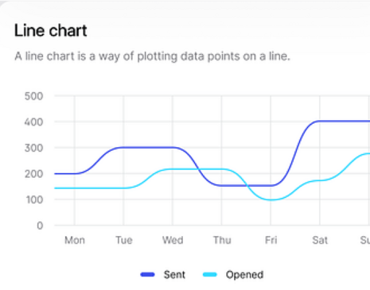This screenshot has height=290, width=370.
Task: Click the Sent line's Saturday data point at 400
Action: click(x=320, y=122)
